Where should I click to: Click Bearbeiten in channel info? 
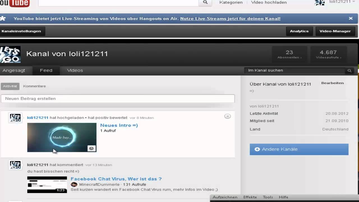(332, 83)
